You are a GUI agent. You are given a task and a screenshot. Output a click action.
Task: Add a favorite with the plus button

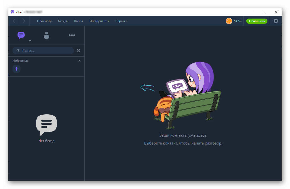[17, 69]
